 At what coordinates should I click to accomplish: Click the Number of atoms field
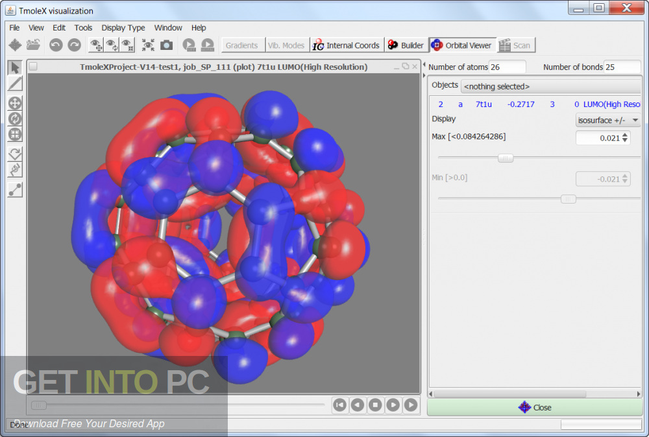(508, 67)
